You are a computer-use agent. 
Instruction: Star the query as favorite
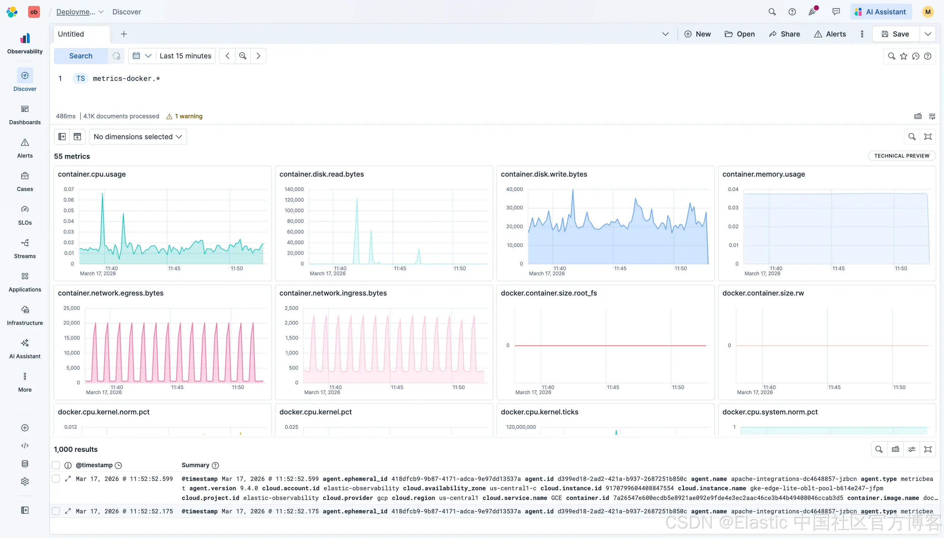[x=904, y=56]
